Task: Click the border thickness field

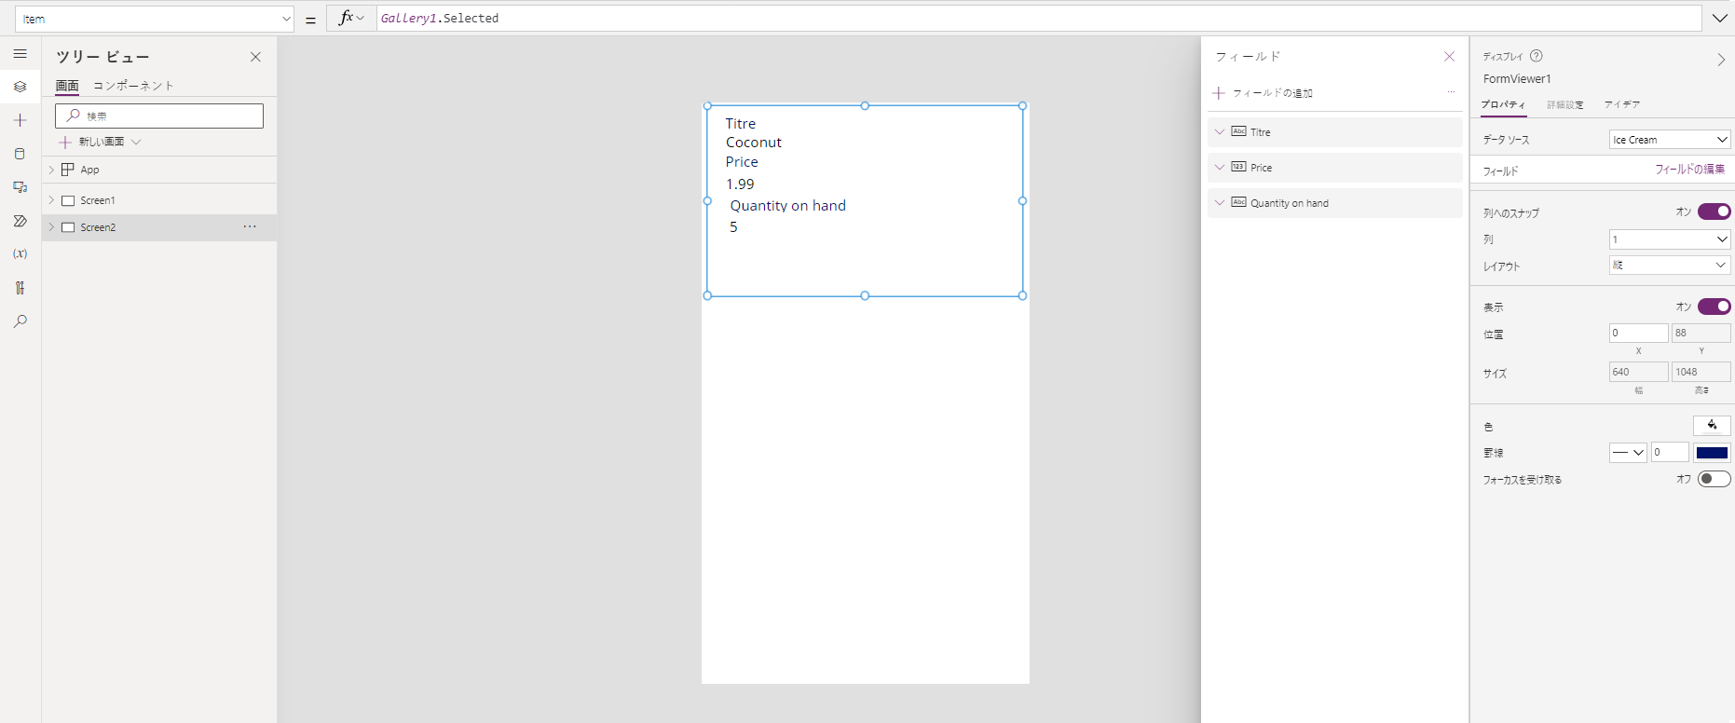Action: click(1670, 453)
